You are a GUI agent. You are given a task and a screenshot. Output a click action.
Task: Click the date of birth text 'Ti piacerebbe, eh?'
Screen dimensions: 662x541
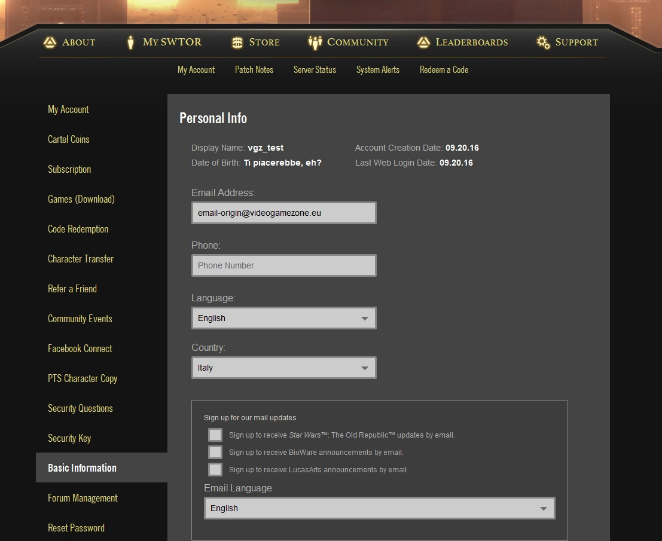coord(282,163)
